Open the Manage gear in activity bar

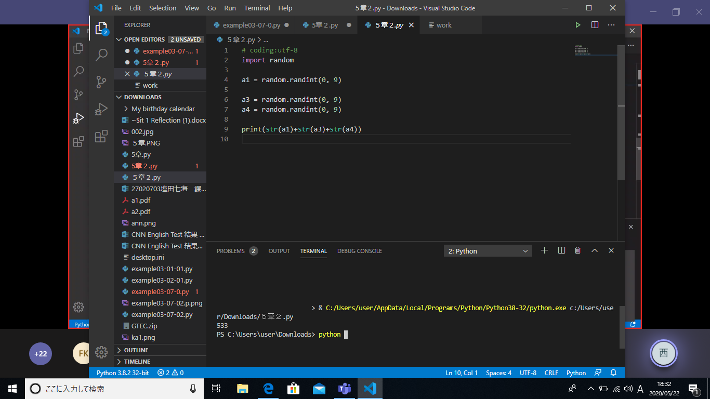[101, 352]
